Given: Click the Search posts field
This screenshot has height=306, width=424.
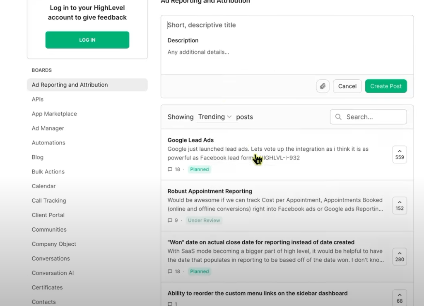Looking at the screenshot, I should coord(368,117).
